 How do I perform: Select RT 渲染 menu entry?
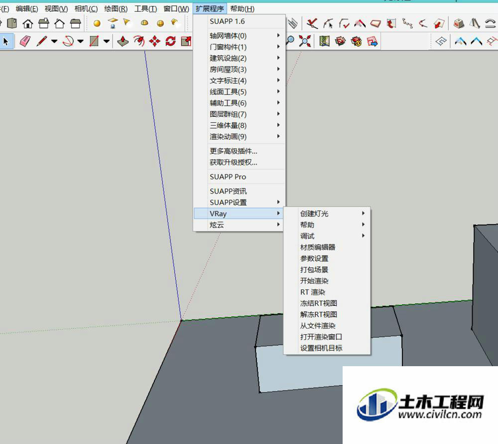(327, 292)
